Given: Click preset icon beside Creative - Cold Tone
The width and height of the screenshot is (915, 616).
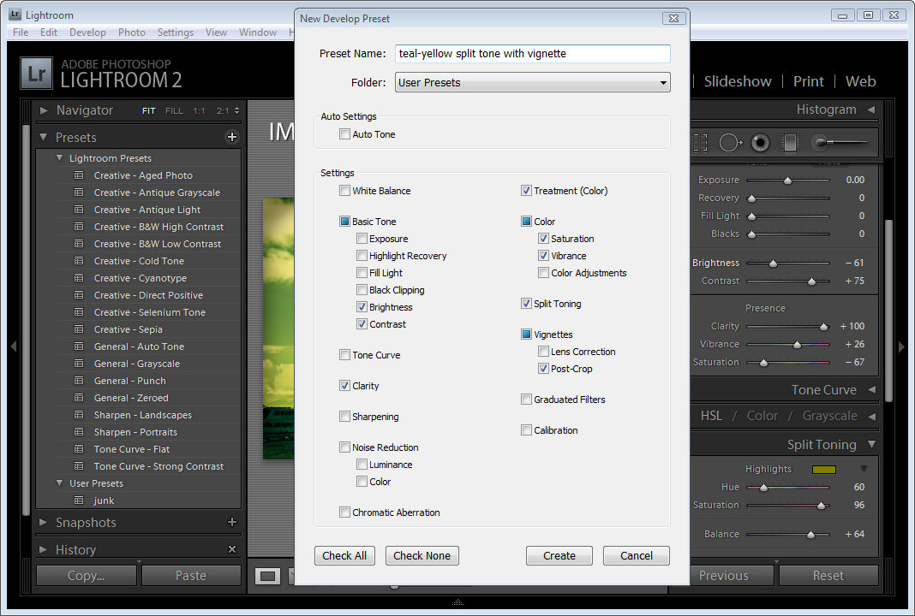Looking at the screenshot, I should click(79, 261).
